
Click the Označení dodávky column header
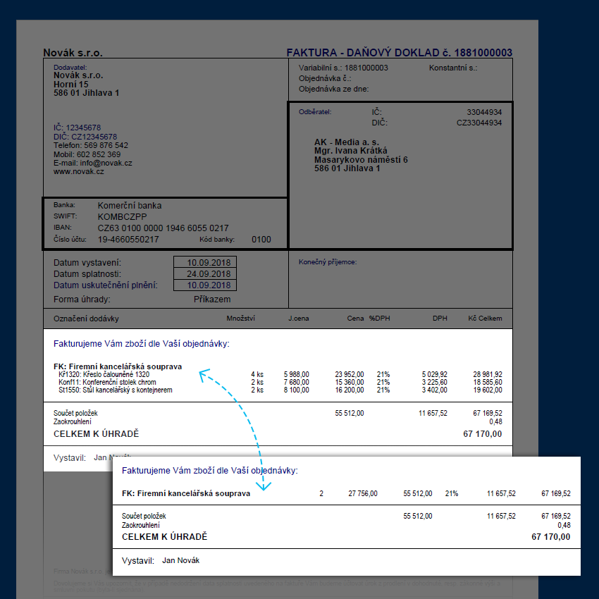tap(86, 319)
